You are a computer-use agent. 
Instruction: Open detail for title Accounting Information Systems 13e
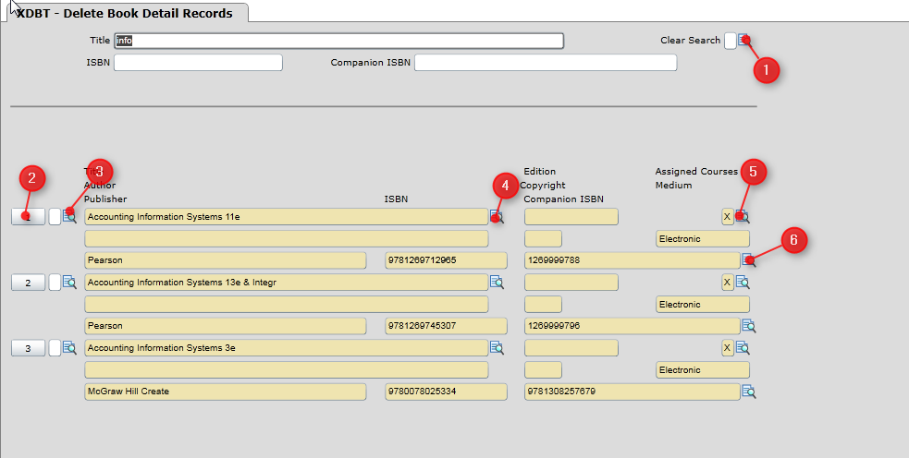click(497, 283)
